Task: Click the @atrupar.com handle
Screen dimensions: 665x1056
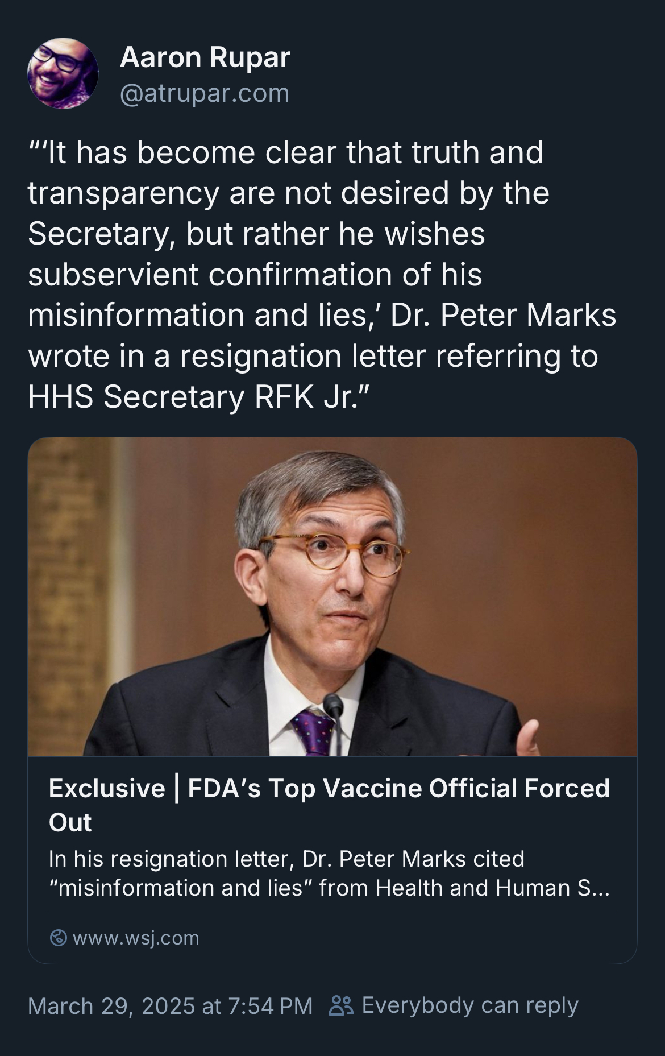Action: click(x=205, y=93)
